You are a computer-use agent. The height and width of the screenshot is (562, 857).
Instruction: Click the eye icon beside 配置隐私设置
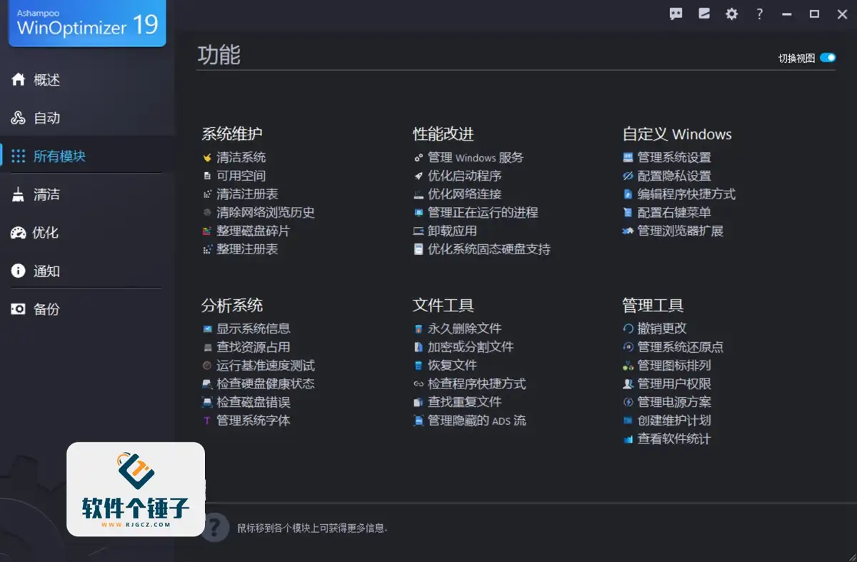tap(628, 176)
